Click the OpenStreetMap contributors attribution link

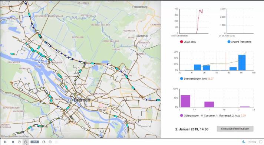(15, 136)
